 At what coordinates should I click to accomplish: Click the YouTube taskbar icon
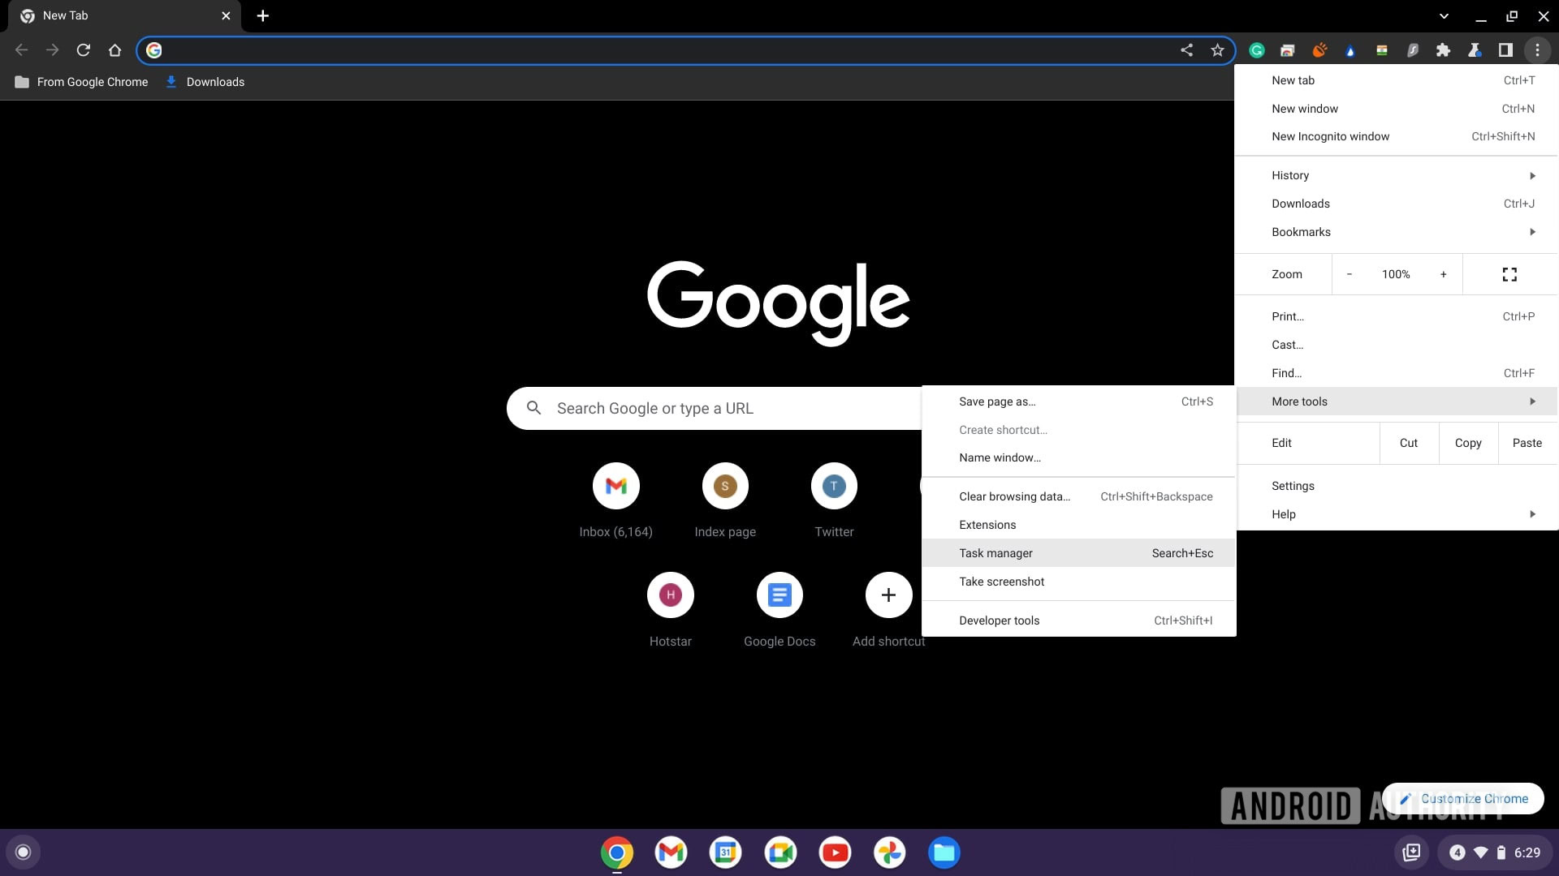tap(834, 852)
